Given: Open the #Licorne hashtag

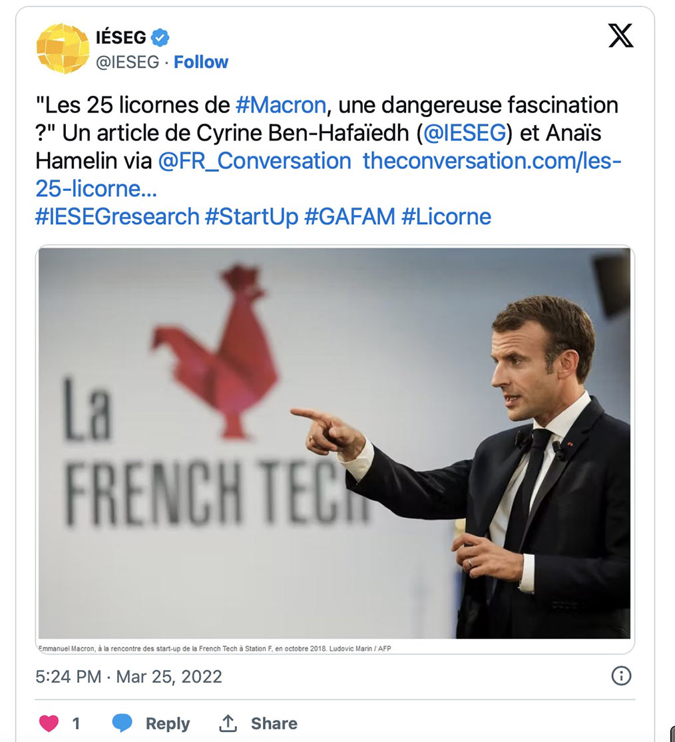Looking at the screenshot, I should (x=446, y=217).
